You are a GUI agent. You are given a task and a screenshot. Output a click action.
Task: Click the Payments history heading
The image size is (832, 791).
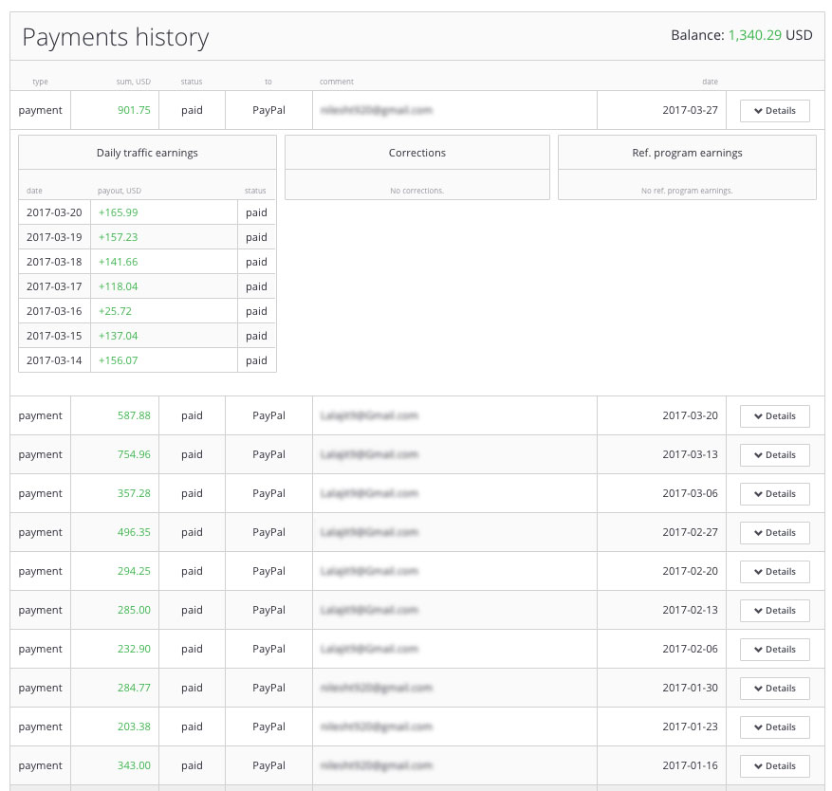pyautogui.click(x=116, y=38)
